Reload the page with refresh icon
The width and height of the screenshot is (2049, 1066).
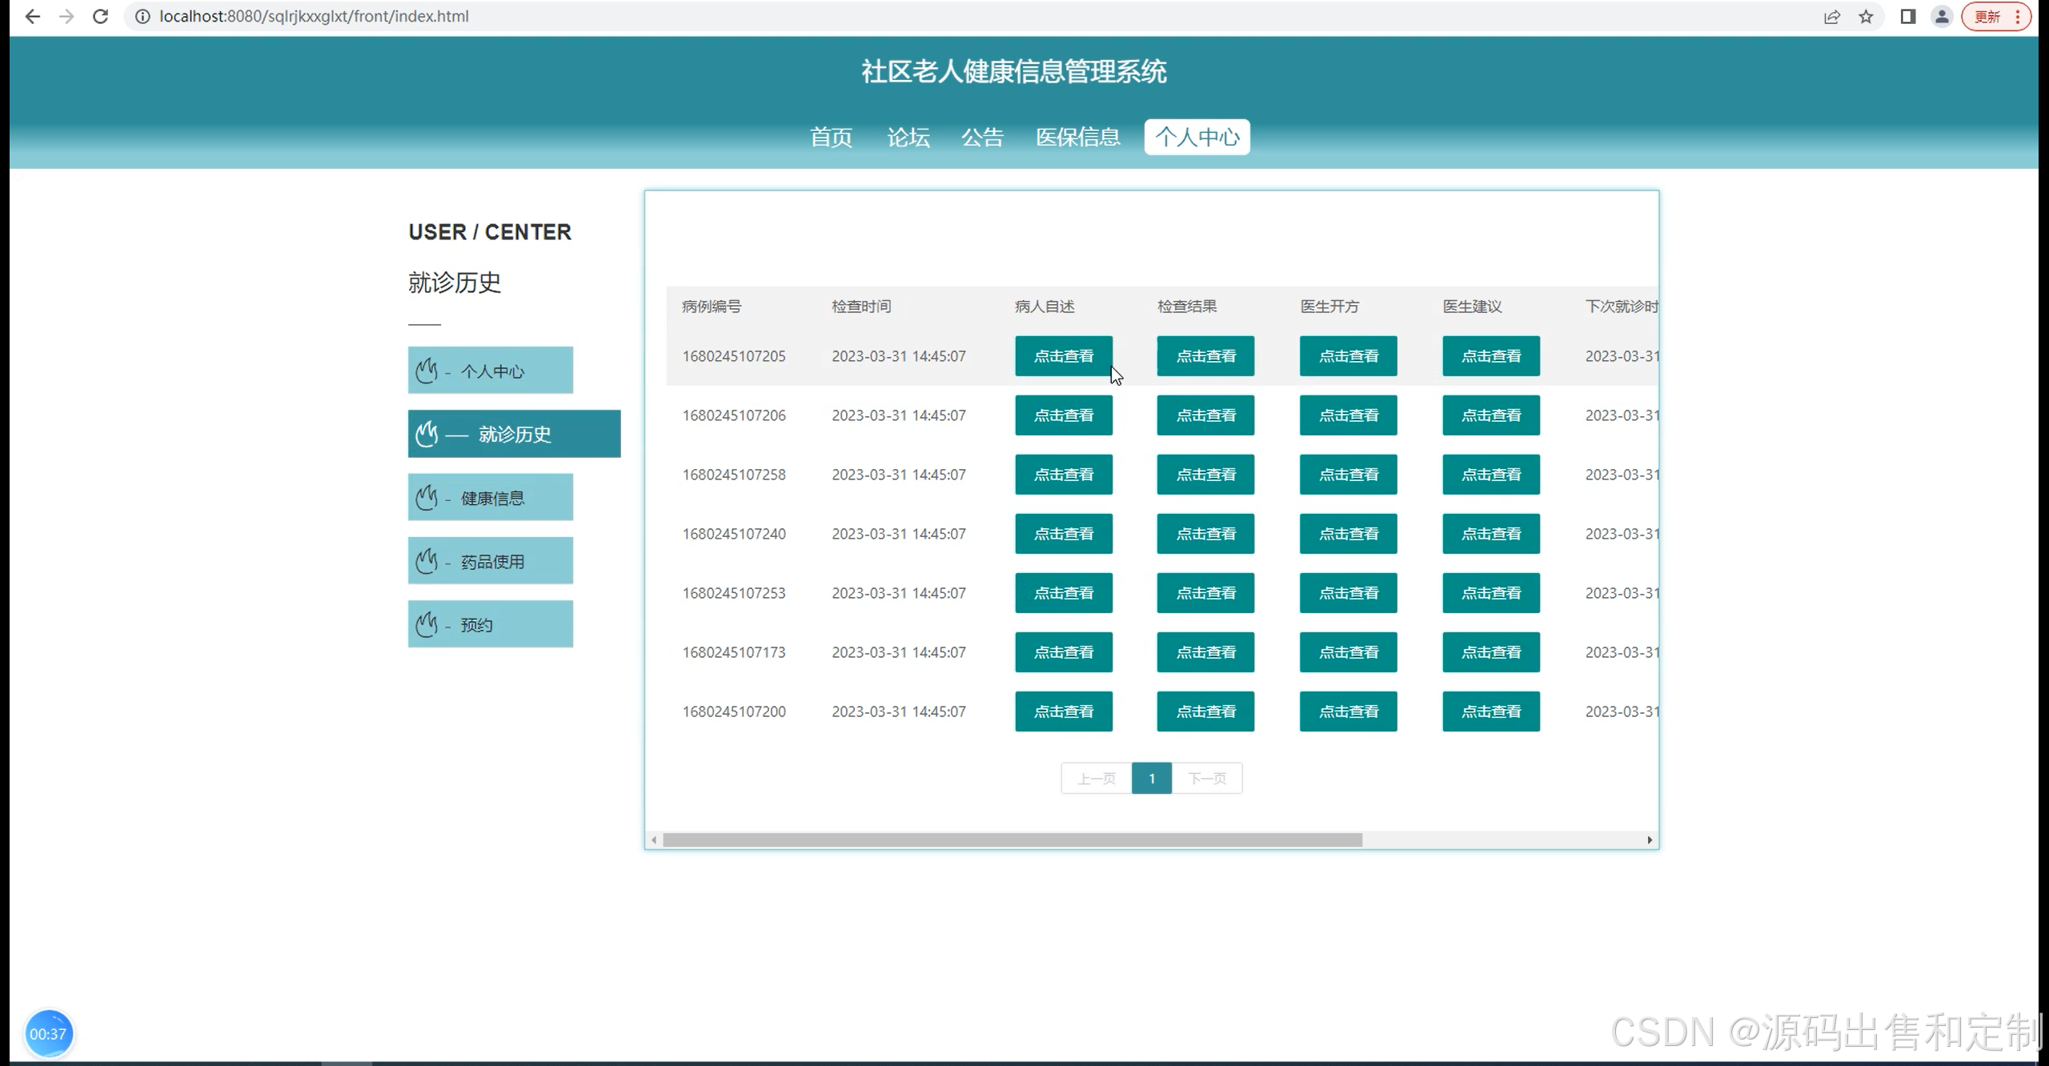(x=100, y=16)
